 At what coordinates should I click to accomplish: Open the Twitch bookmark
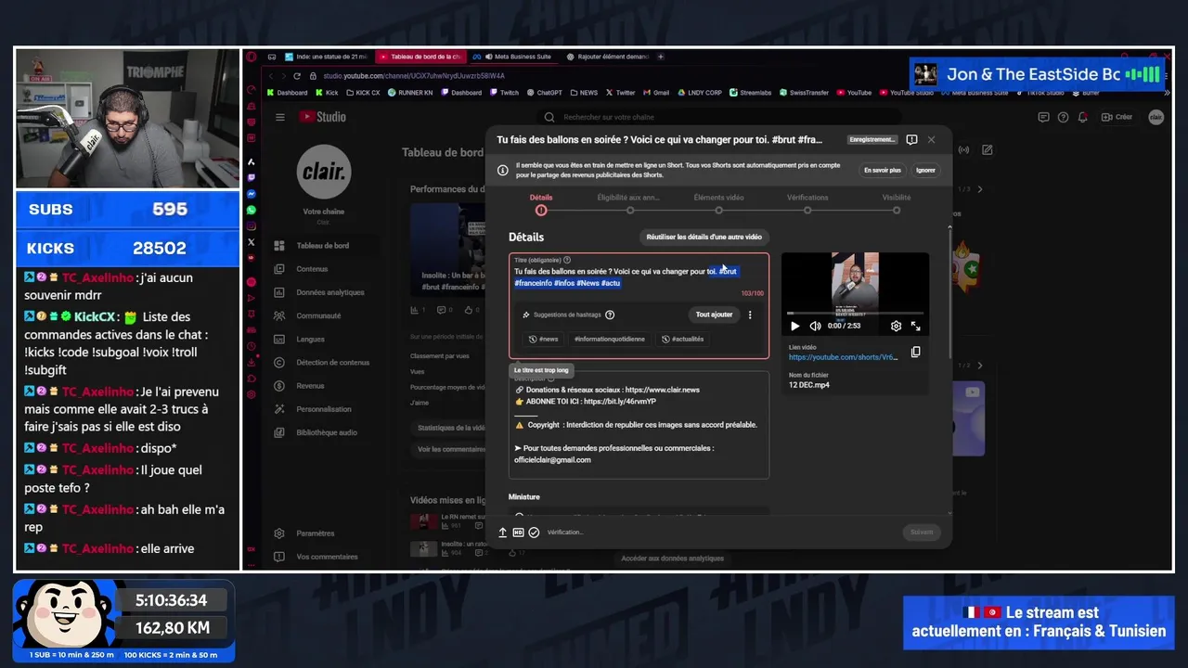click(504, 93)
